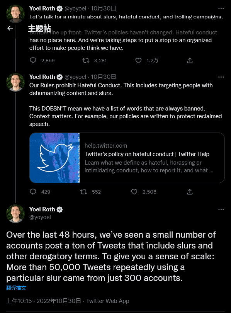Reply to the first tweet with 2,859 replies
Viewport: 231px width, 313px height.
coord(33,60)
